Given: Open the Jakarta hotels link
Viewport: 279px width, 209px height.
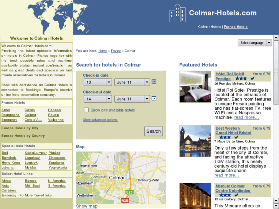Looking at the screenshot, I should pos(8,167).
